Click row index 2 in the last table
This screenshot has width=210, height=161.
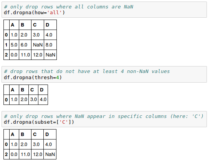click(x=7, y=154)
